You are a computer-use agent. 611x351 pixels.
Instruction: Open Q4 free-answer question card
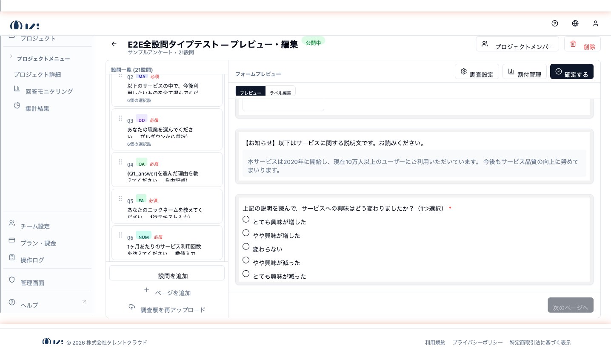(x=167, y=169)
